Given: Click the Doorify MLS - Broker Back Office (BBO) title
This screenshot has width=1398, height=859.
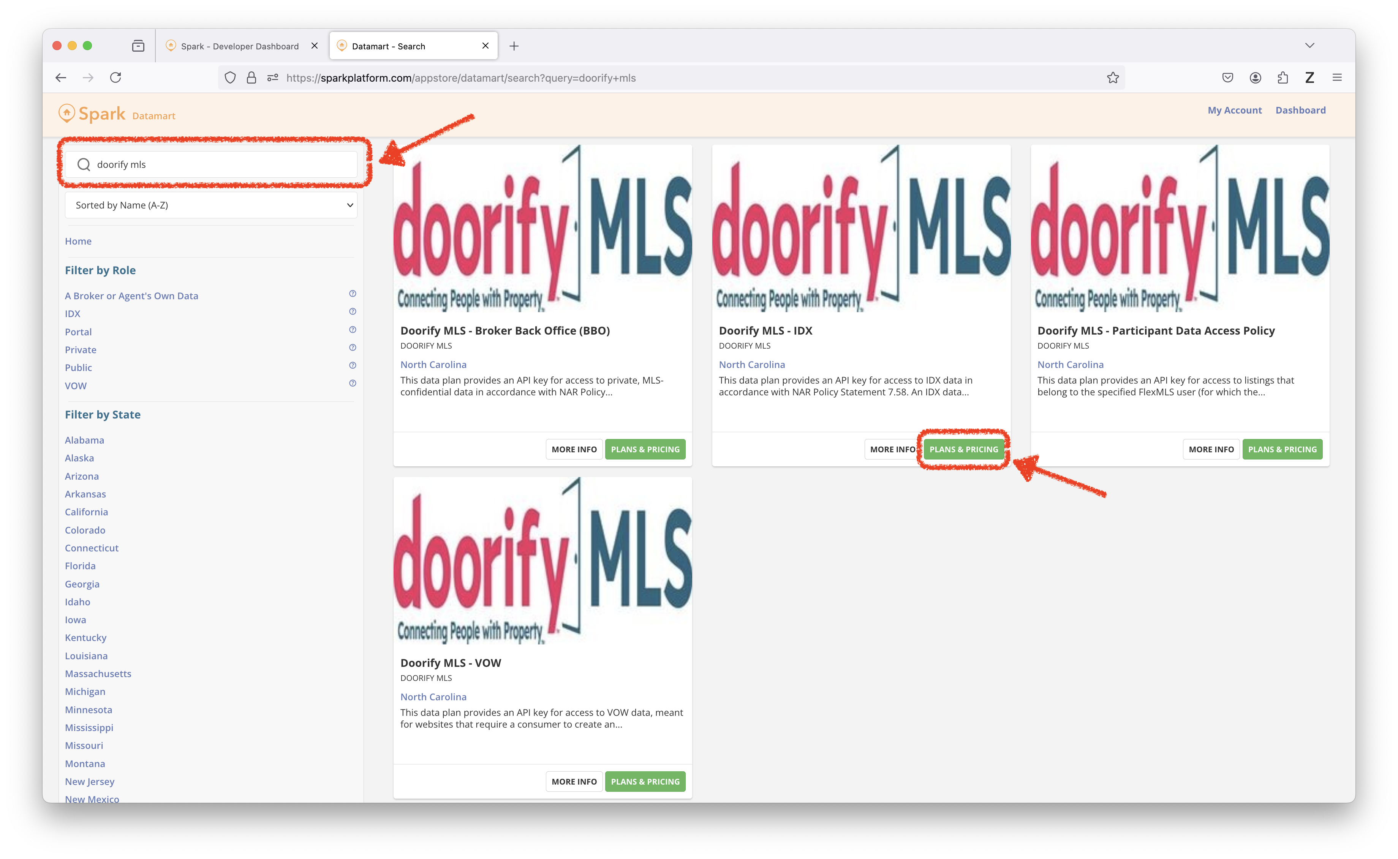Looking at the screenshot, I should 504,331.
